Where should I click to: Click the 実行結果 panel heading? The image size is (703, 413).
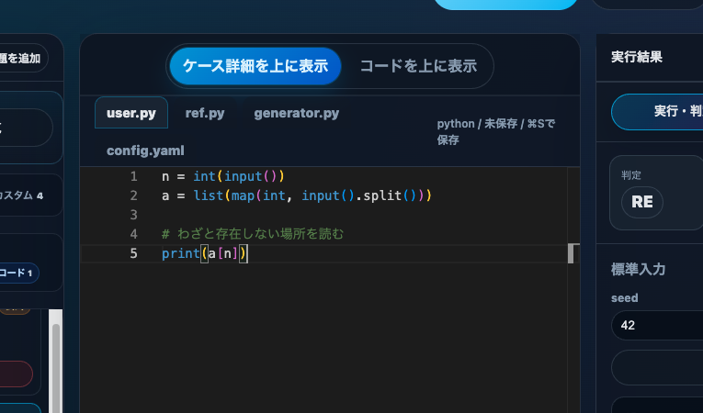pyautogui.click(x=637, y=57)
